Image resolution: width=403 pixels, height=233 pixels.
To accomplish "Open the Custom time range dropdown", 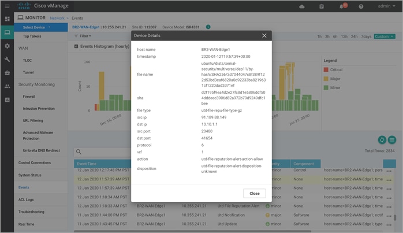I will pos(385,36).
